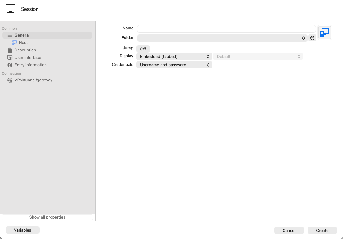Toggle the Jump Off switch
This screenshot has height=239, width=343.
pyautogui.click(x=143, y=49)
